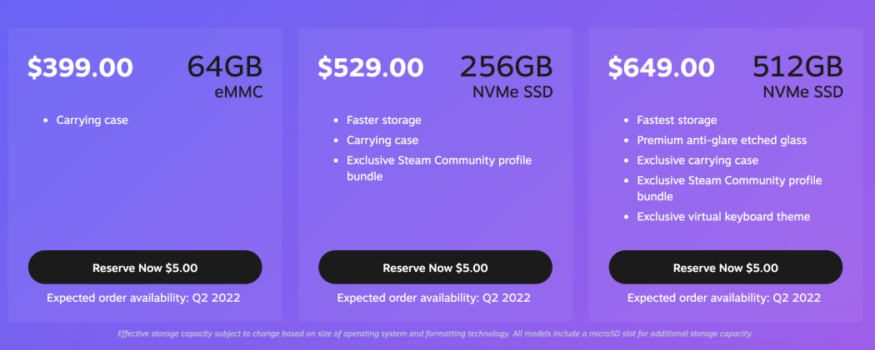Viewport: 875px width, 350px height.
Task: Select the $529.00 price text
Action: click(370, 67)
